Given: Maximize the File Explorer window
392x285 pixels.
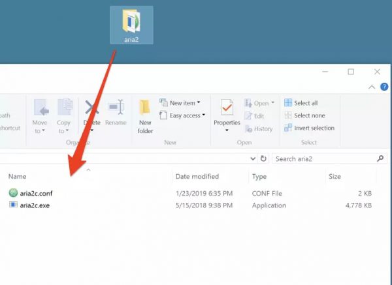Looking at the screenshot, I should pyautogui.click(x=351, y=72).
